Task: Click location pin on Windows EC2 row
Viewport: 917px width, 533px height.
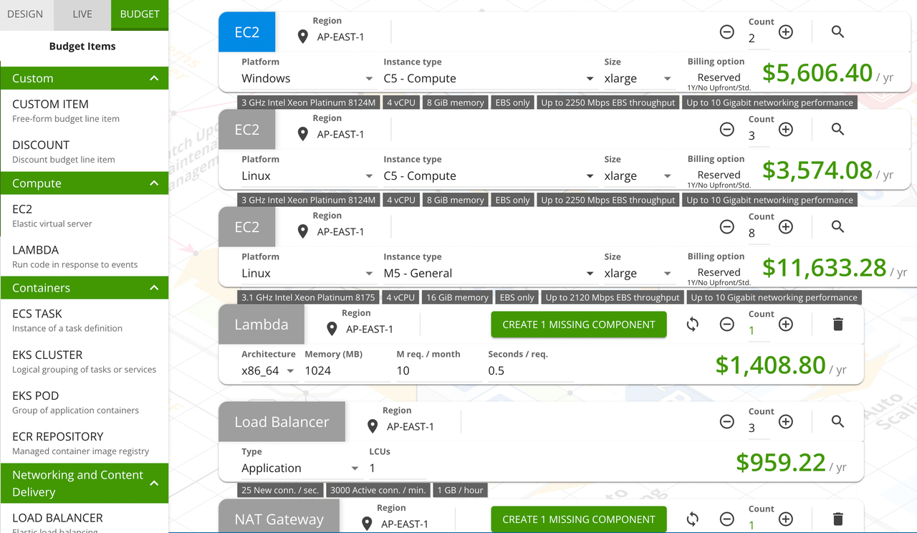Action: click(x=302, y=37)
